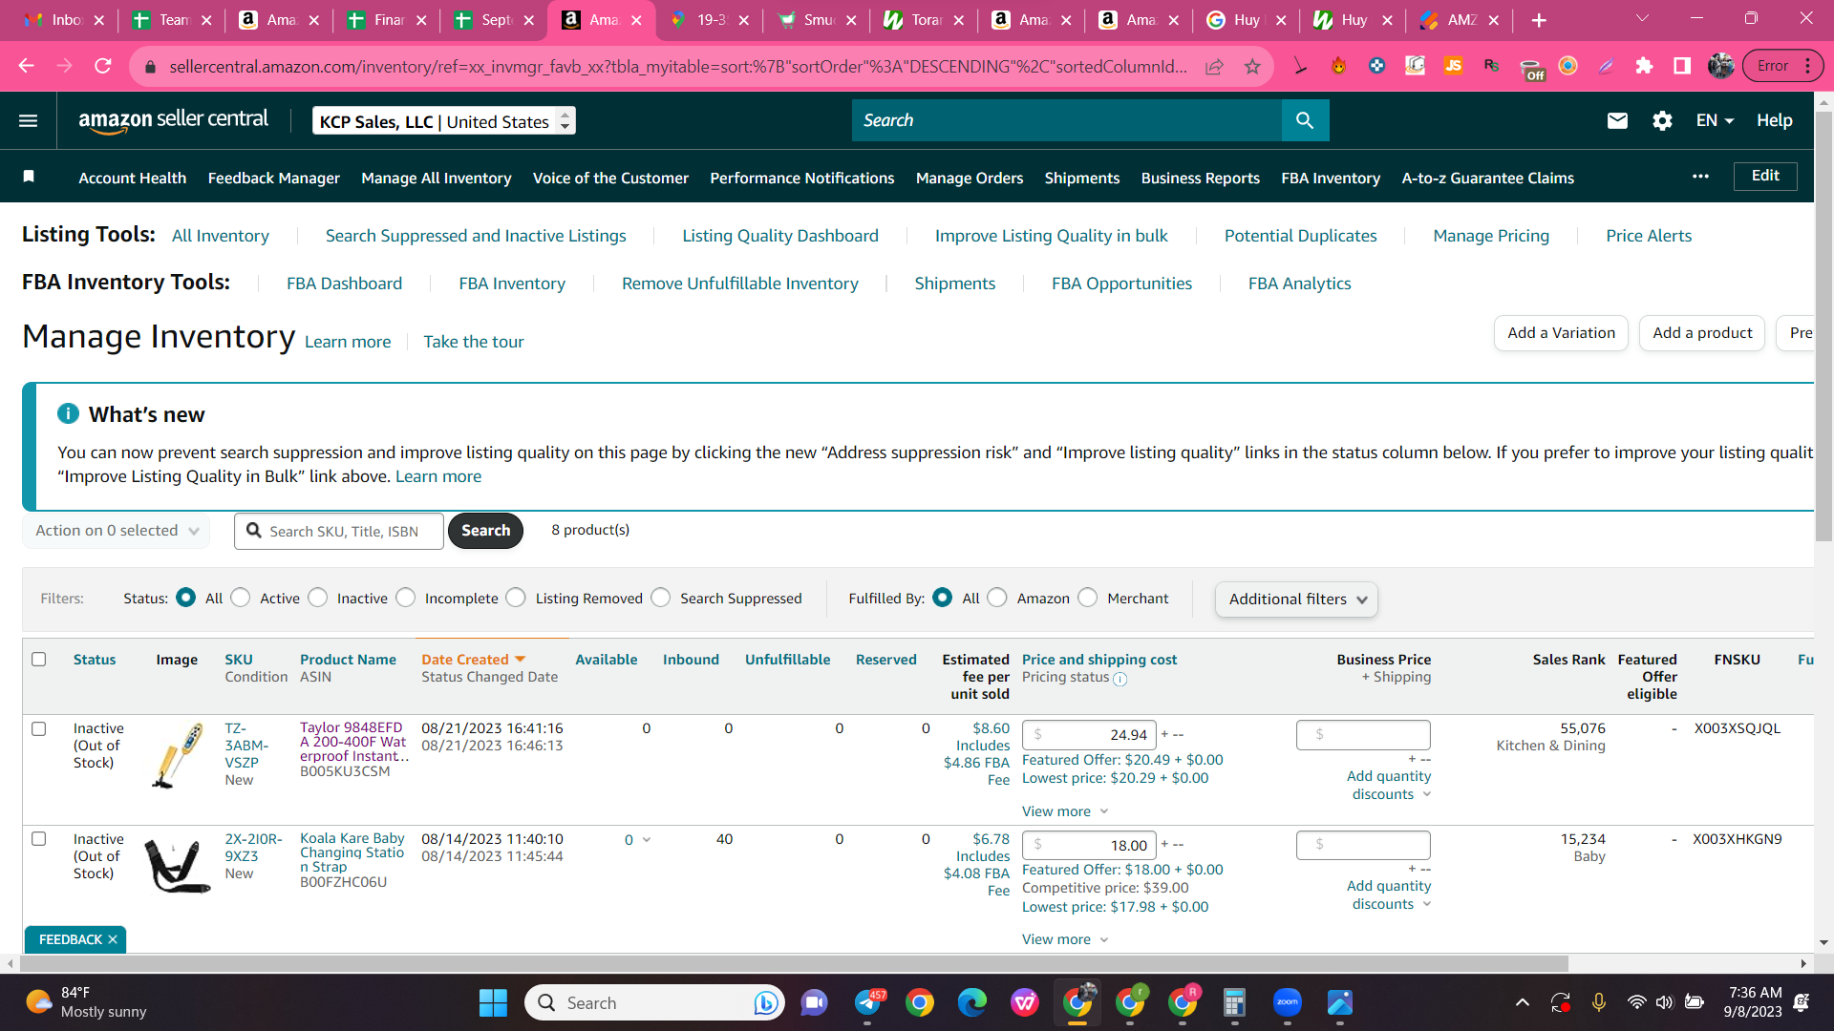Open Microsoft Edge from the taskbar

(x=972, y=1002)
